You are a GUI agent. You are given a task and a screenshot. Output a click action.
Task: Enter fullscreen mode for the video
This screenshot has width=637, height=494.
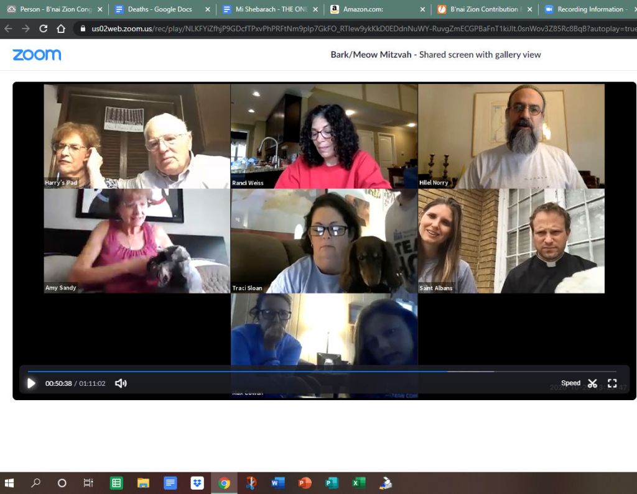(x=612, y=383)
